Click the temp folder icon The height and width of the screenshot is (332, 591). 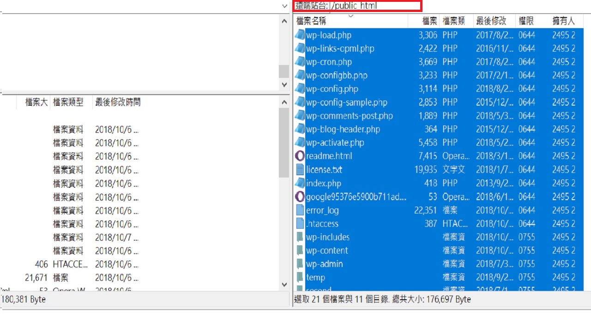coord(300,277)
